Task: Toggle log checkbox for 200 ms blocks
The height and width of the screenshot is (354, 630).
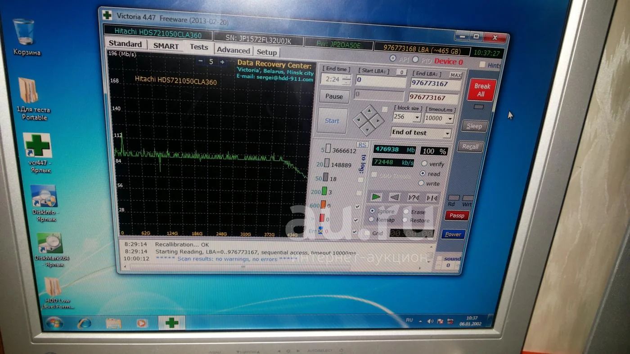Action: tap(359, 193)
